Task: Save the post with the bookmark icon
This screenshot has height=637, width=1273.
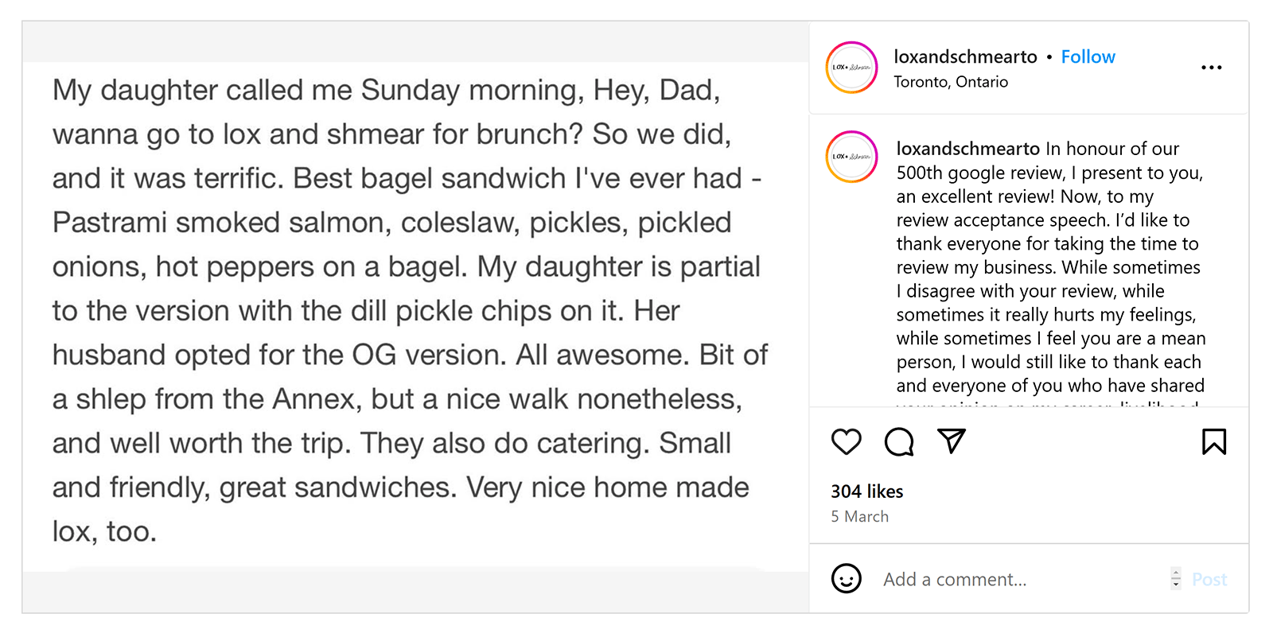Action: click(x=1213, y=441)
